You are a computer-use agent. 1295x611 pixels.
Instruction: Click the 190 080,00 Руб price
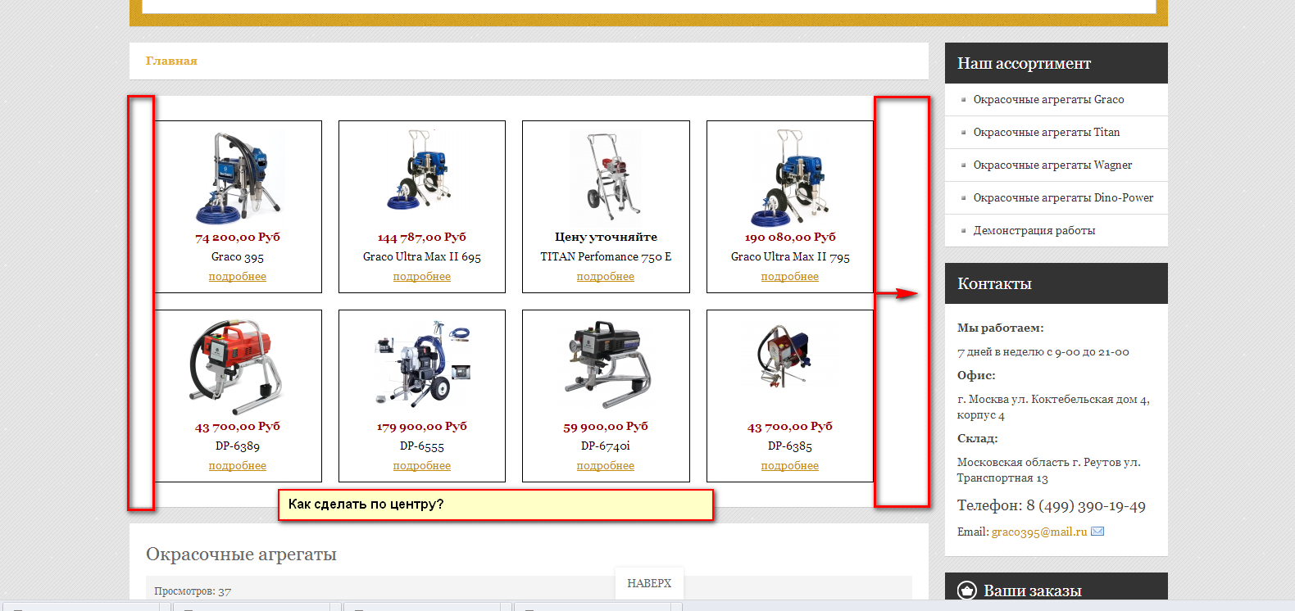790,238
